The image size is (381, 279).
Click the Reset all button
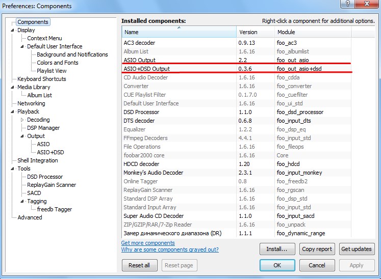point(139,265)
